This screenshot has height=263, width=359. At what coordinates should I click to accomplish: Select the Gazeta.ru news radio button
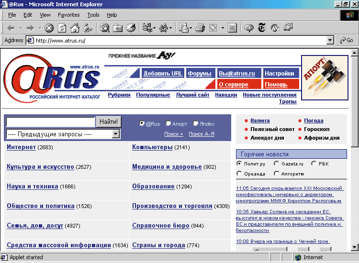[x=276, y=164]
